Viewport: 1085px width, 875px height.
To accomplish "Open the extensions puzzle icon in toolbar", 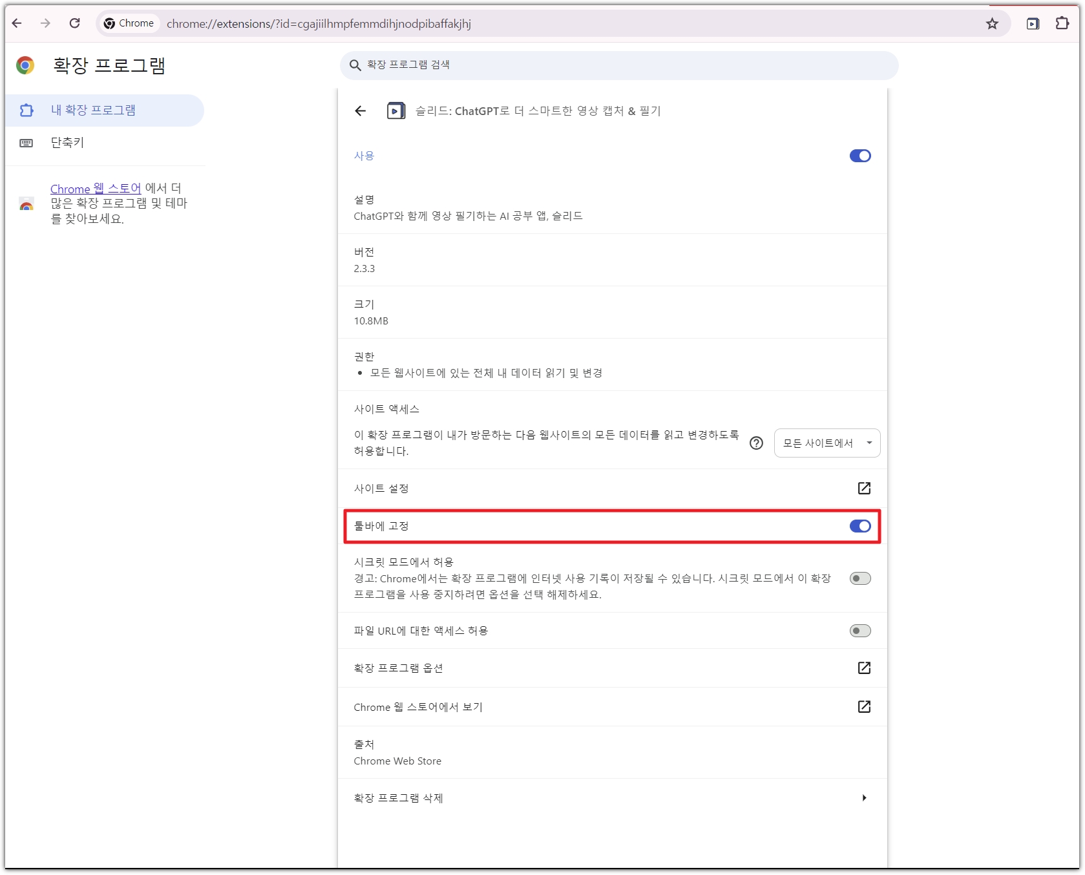I will click(1062, 23).
